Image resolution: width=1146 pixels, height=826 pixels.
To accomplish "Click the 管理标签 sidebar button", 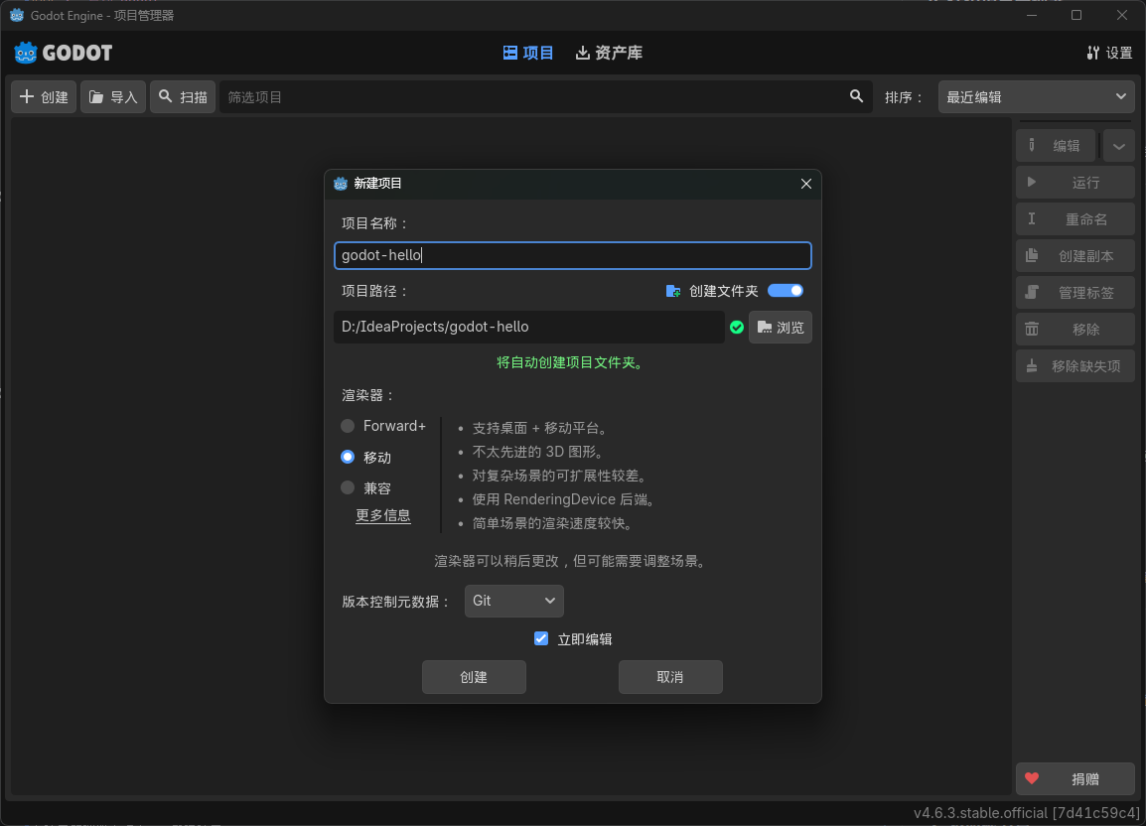I will click(1075, 293).
